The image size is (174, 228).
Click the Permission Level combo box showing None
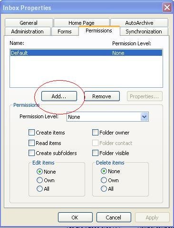107,117
